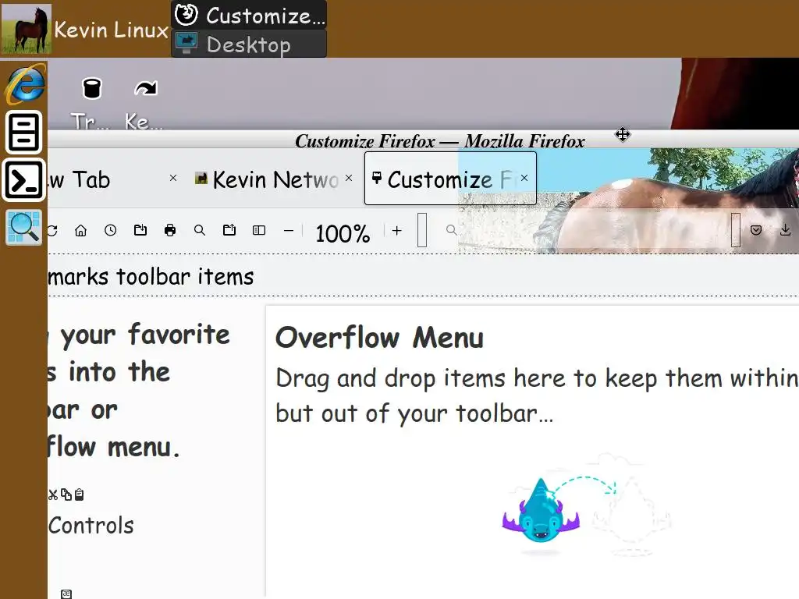The image size is (799, 599).
Task: Open the file manager dock icon
Action: point(23,133)
